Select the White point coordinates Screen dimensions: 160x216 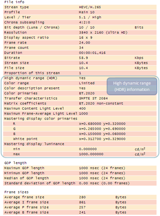coord(102,139)
